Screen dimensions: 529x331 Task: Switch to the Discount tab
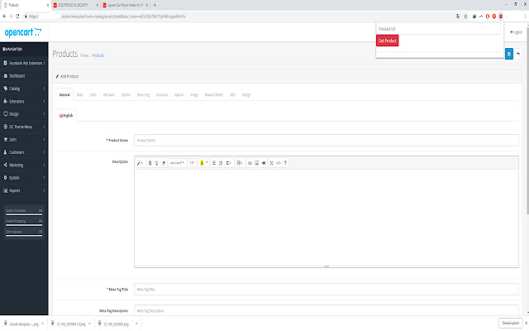click(x=162, y=95)
